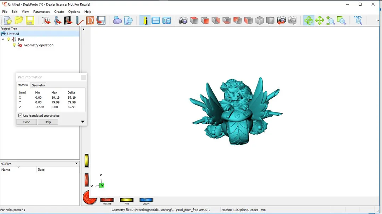Toggle lightbulb for Geometry operation
382x214 pixels.
point(14,45)
